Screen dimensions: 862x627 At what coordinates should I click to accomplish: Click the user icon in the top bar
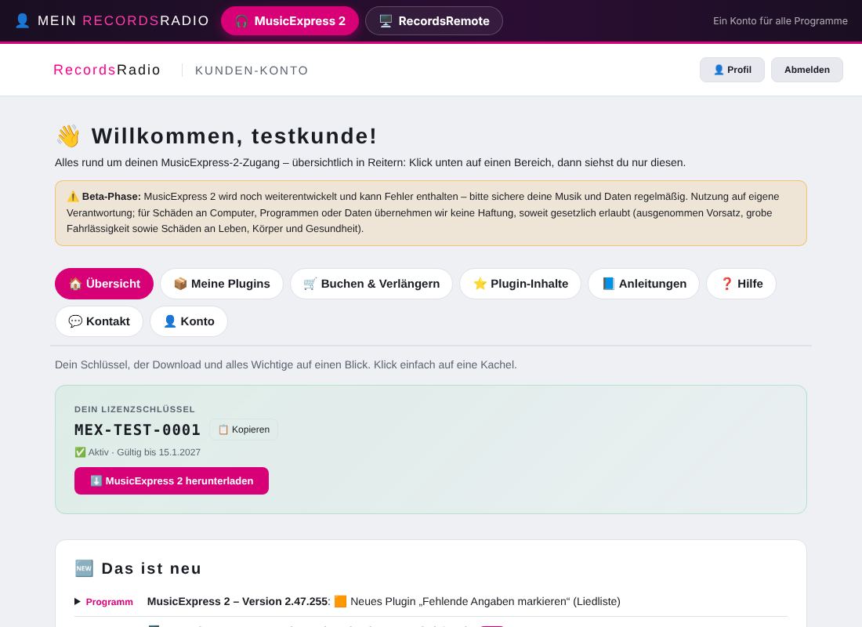tap(23, 21)
